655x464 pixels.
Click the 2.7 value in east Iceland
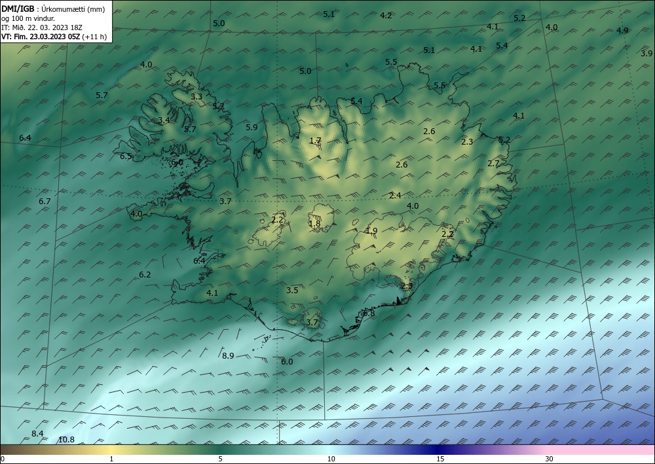(x=493, y=163)
